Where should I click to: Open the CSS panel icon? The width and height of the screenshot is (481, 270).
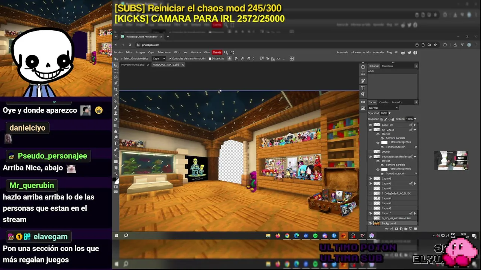tap(363, 102)
